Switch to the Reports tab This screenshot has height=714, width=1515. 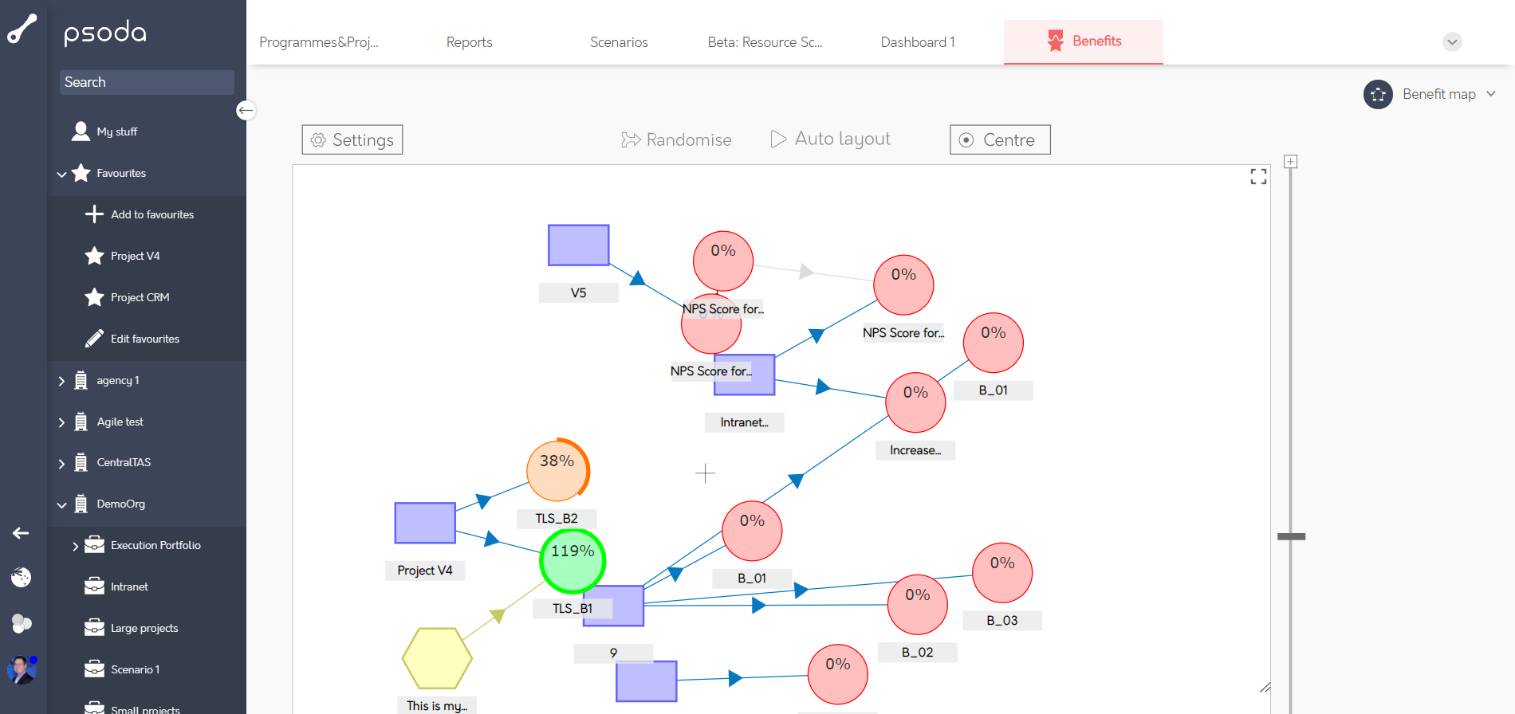pos(469,42)
